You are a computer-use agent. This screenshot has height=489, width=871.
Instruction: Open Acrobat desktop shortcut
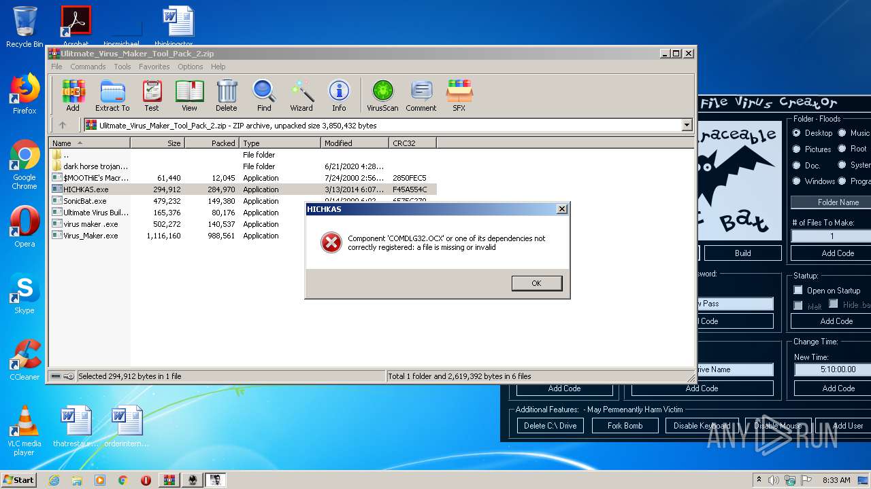point(76,26)
